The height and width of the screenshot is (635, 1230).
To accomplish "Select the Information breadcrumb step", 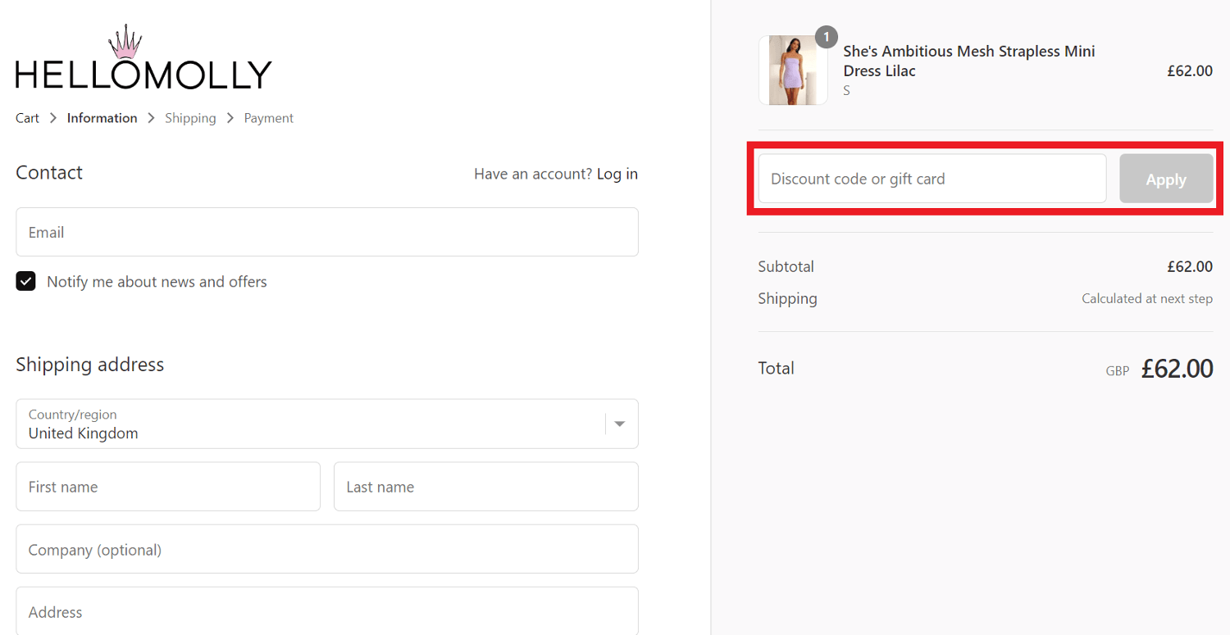I will click(x=102, y=118).
